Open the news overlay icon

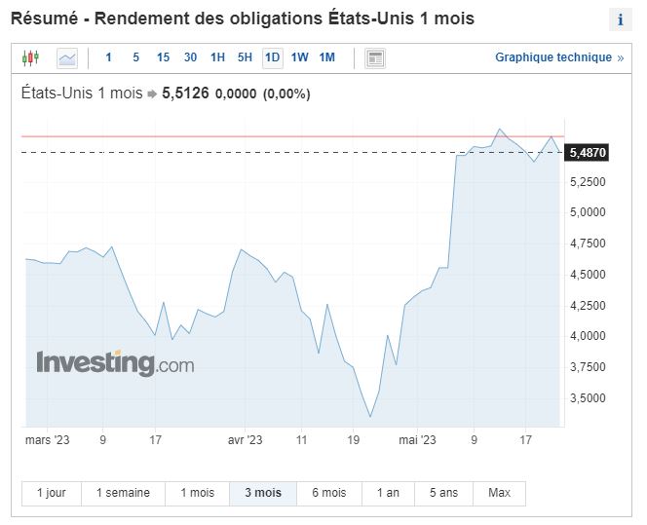point(375,58)
